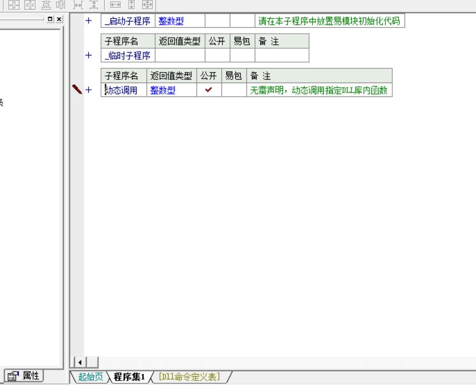Select the _临时子程序 name cell
Image resolution: width=476 pixels, height=385 pixels.
click(x=128, y=55)
